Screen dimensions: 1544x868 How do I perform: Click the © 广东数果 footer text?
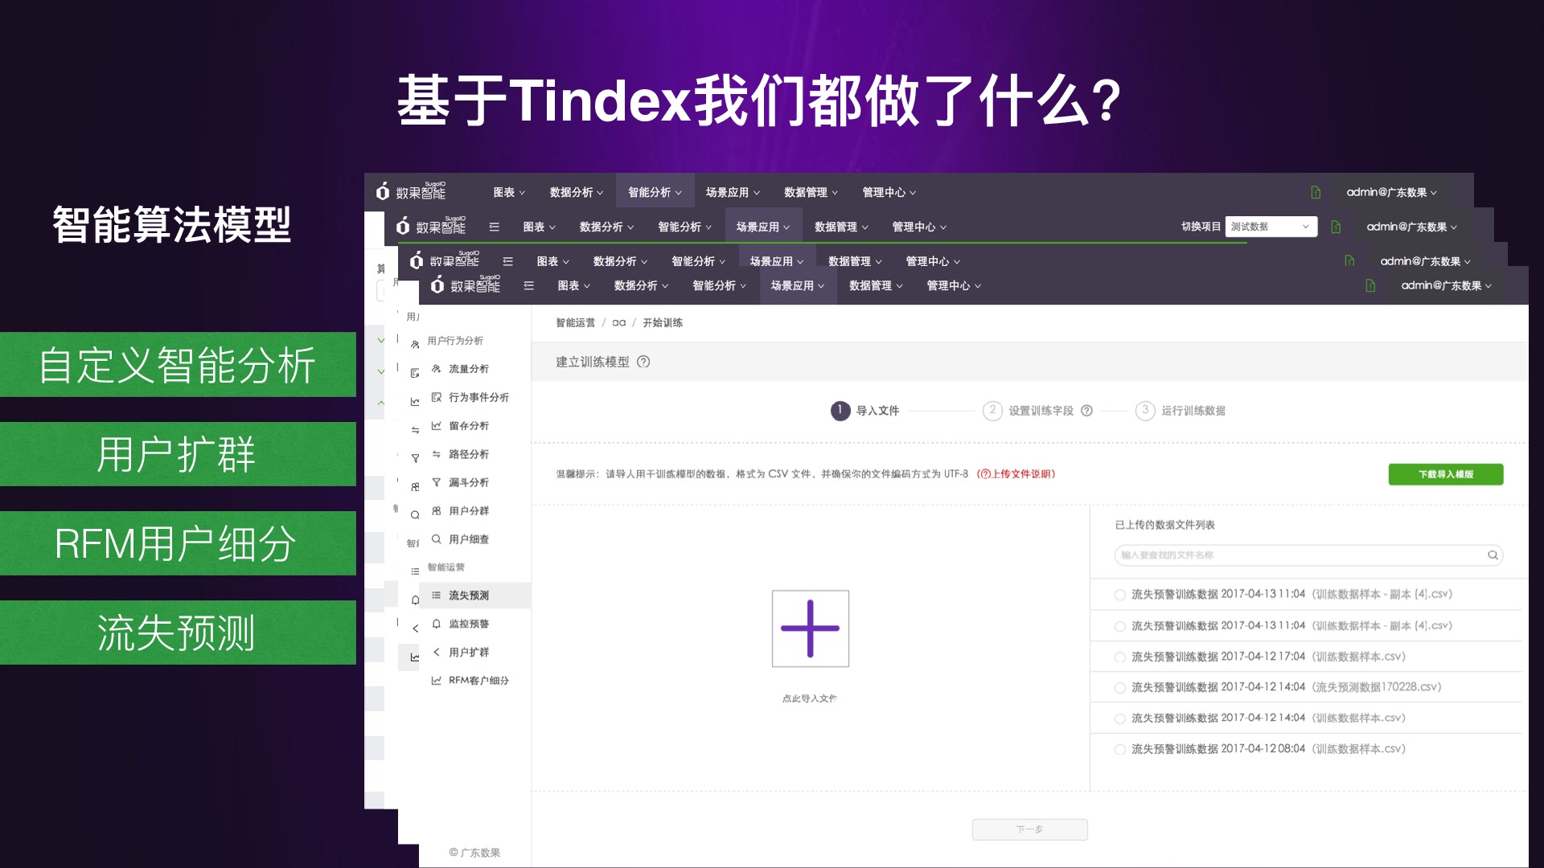click(474, 853)
